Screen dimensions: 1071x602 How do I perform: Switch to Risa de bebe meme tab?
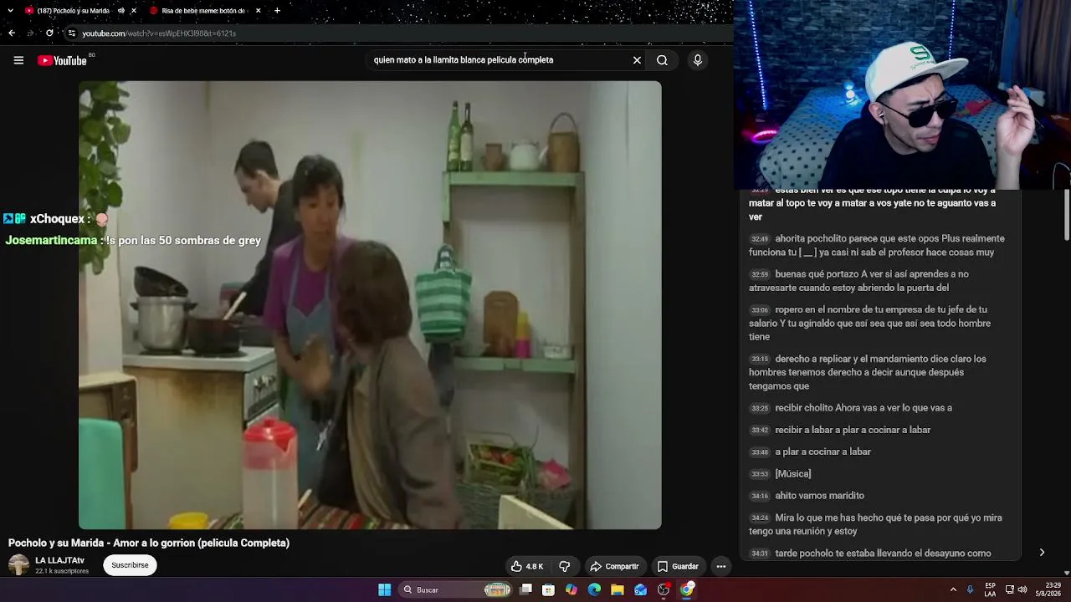click(204, 11)
